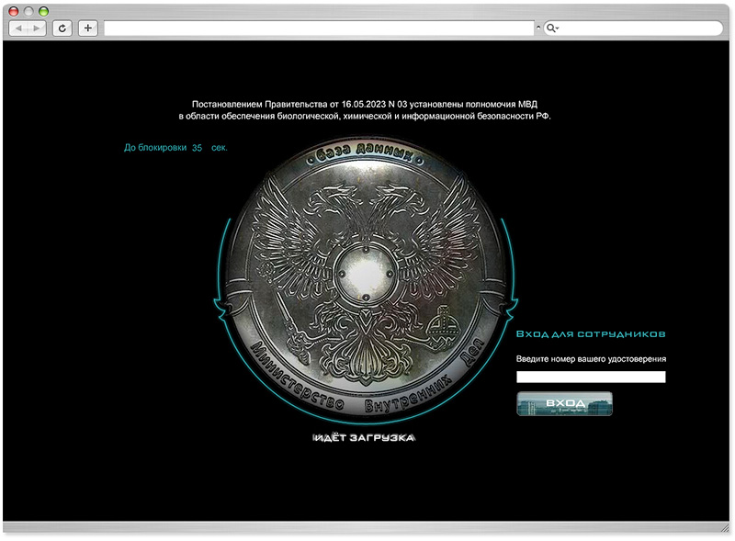This screenshot has width=735, height=541.
Task: Click the 'Вход для сотрудников' heading
Action: 591,333
